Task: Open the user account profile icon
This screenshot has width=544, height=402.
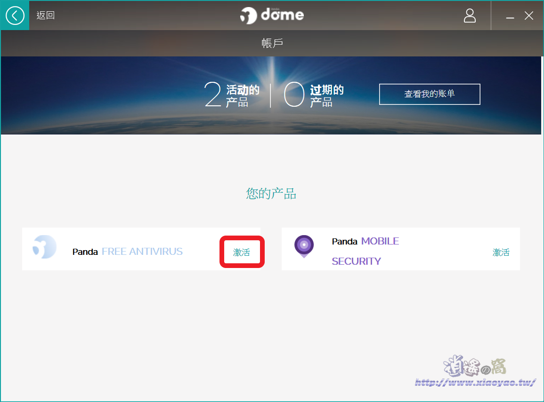Action: (x=470, y=16)
